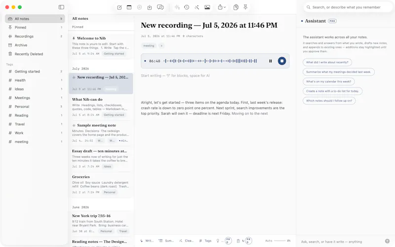Click the recording waveform track
This screenshot has width=395, height=247.
[210, 61]
